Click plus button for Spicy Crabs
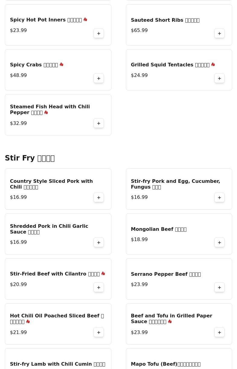The height and width of the screenshot is (369, 237). (99, 78)
